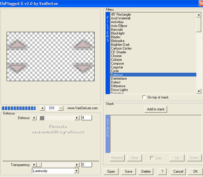Click the 33% zoom level value
This screenshot has width=203, height=177.
(51, 108)
